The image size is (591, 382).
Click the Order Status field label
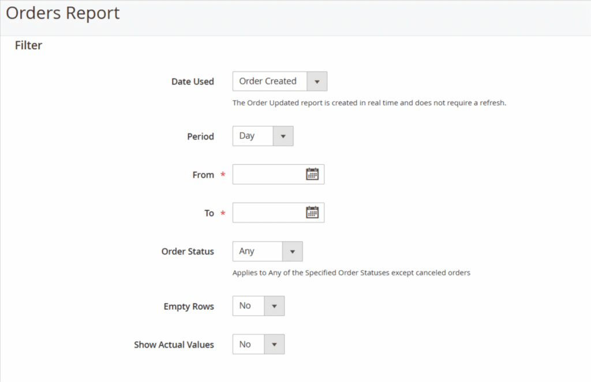pos(188,252)
